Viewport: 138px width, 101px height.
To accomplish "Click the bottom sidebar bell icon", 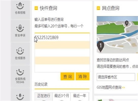I will point(20,97).
